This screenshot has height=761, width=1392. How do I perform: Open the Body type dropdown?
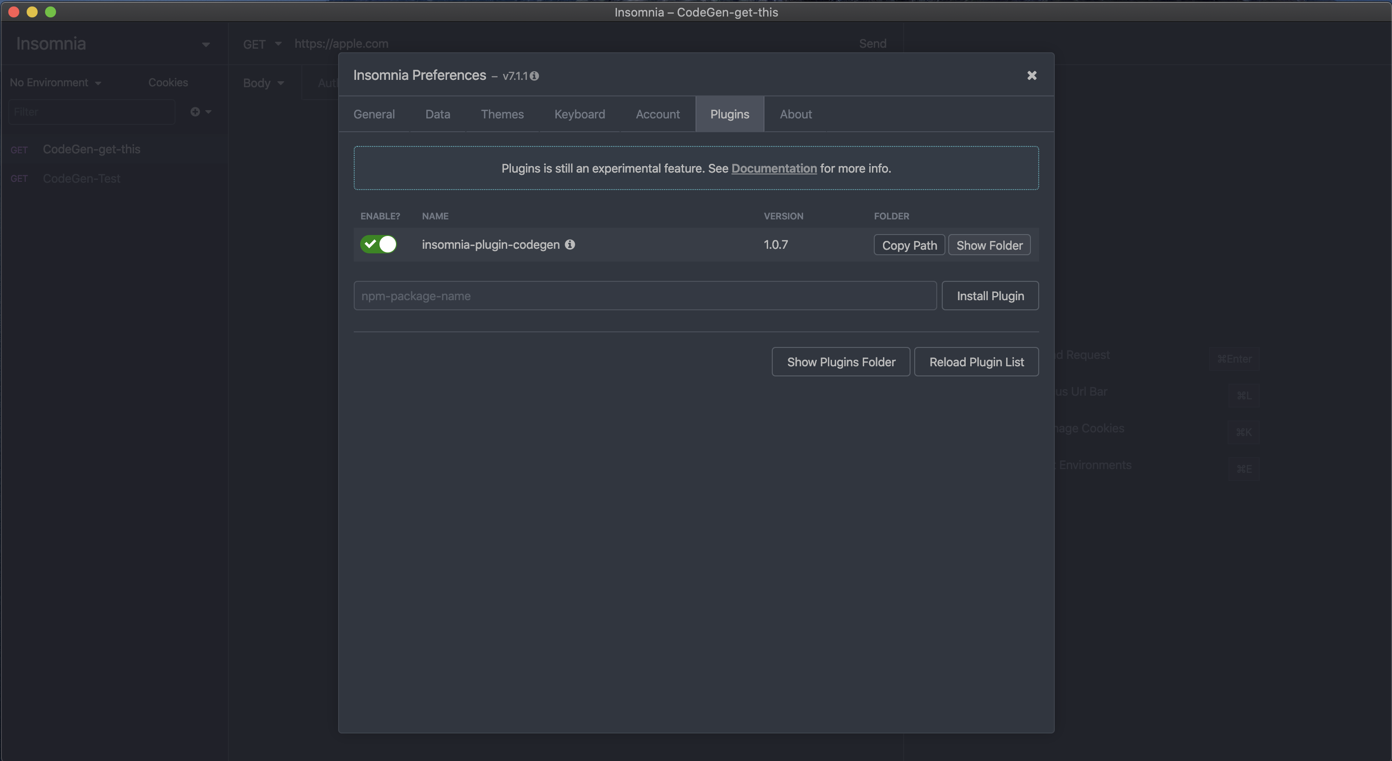coord(263,83)
